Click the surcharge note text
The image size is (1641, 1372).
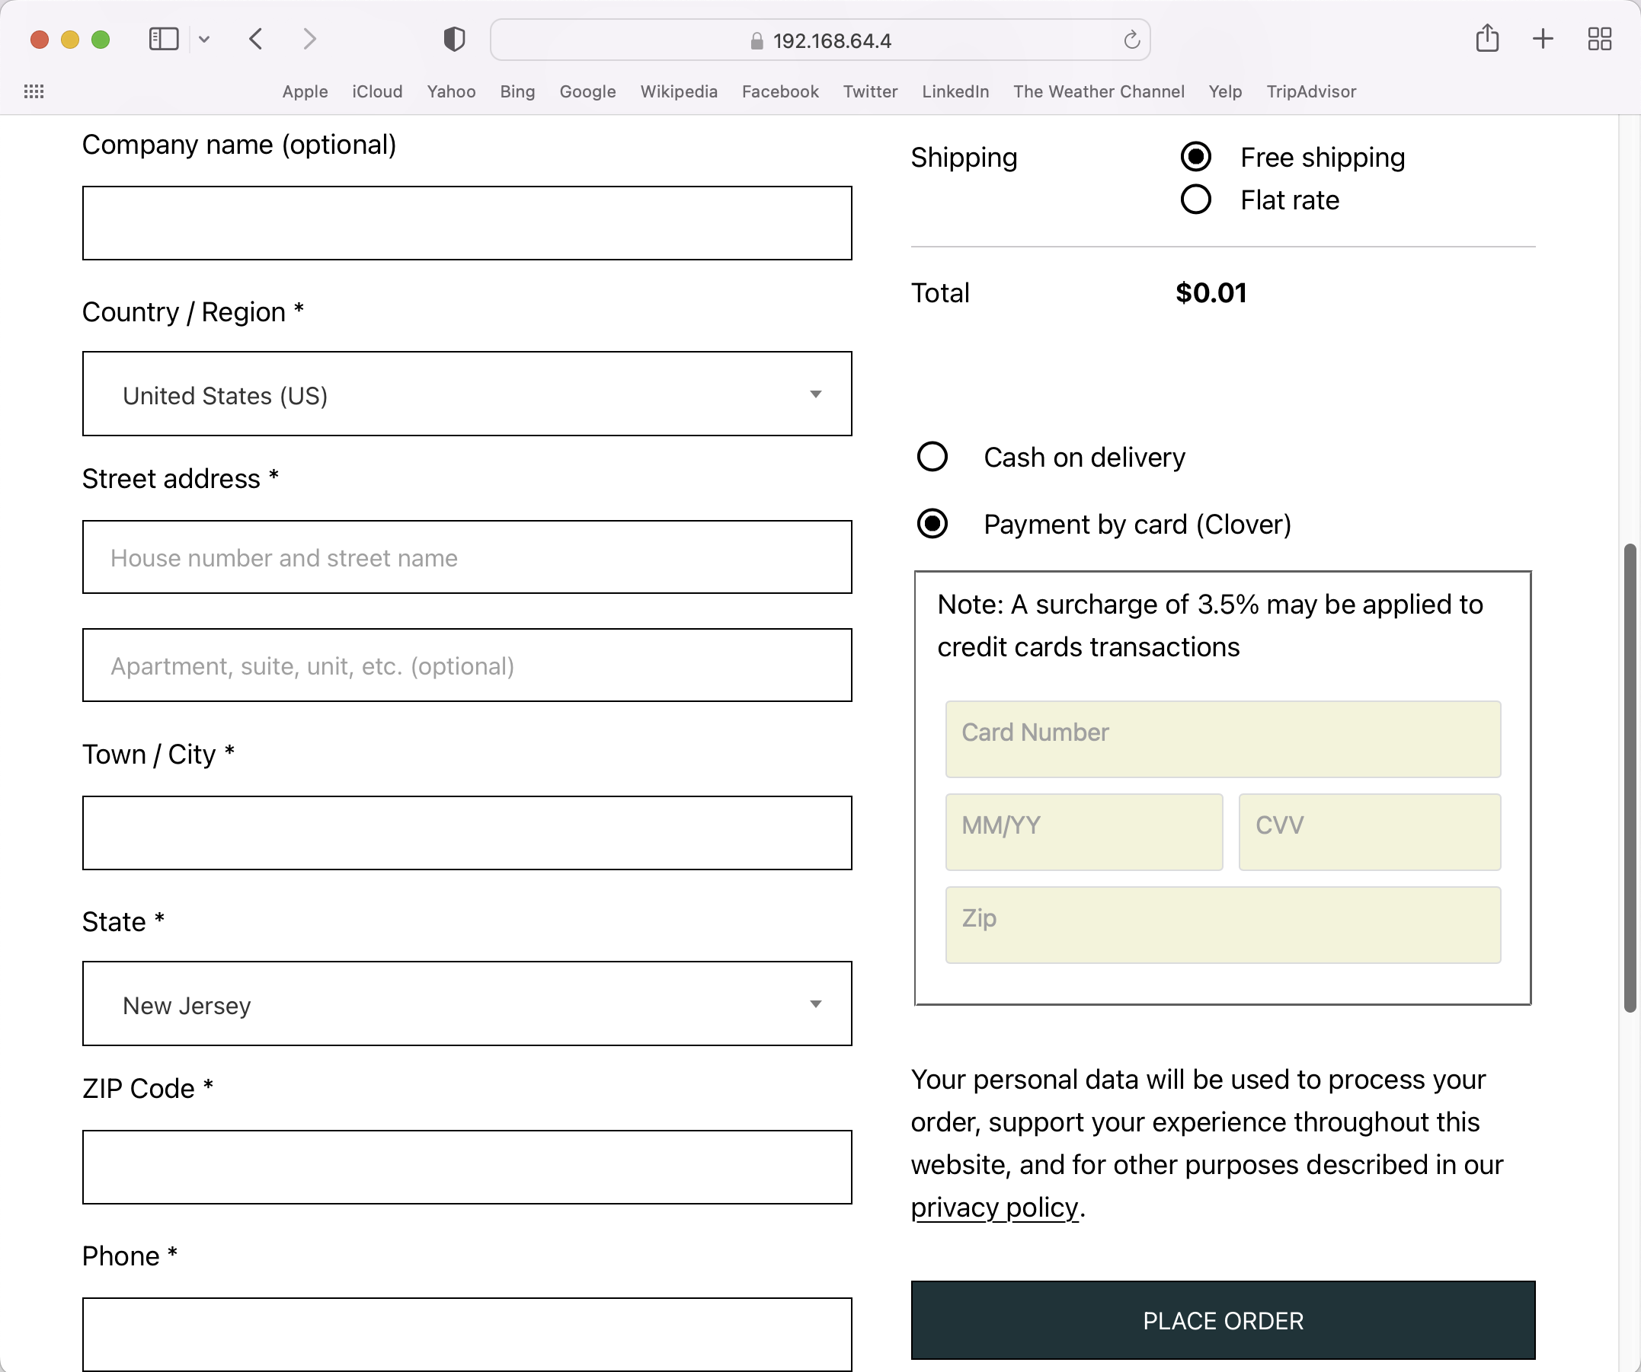click(1210, 626)
